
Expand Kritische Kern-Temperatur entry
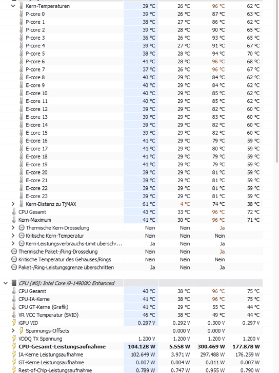coord(13,236)
